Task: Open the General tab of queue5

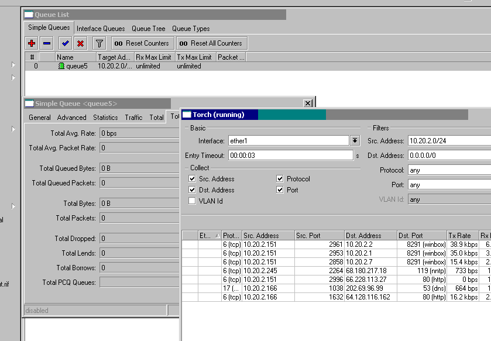Action: 39,118
